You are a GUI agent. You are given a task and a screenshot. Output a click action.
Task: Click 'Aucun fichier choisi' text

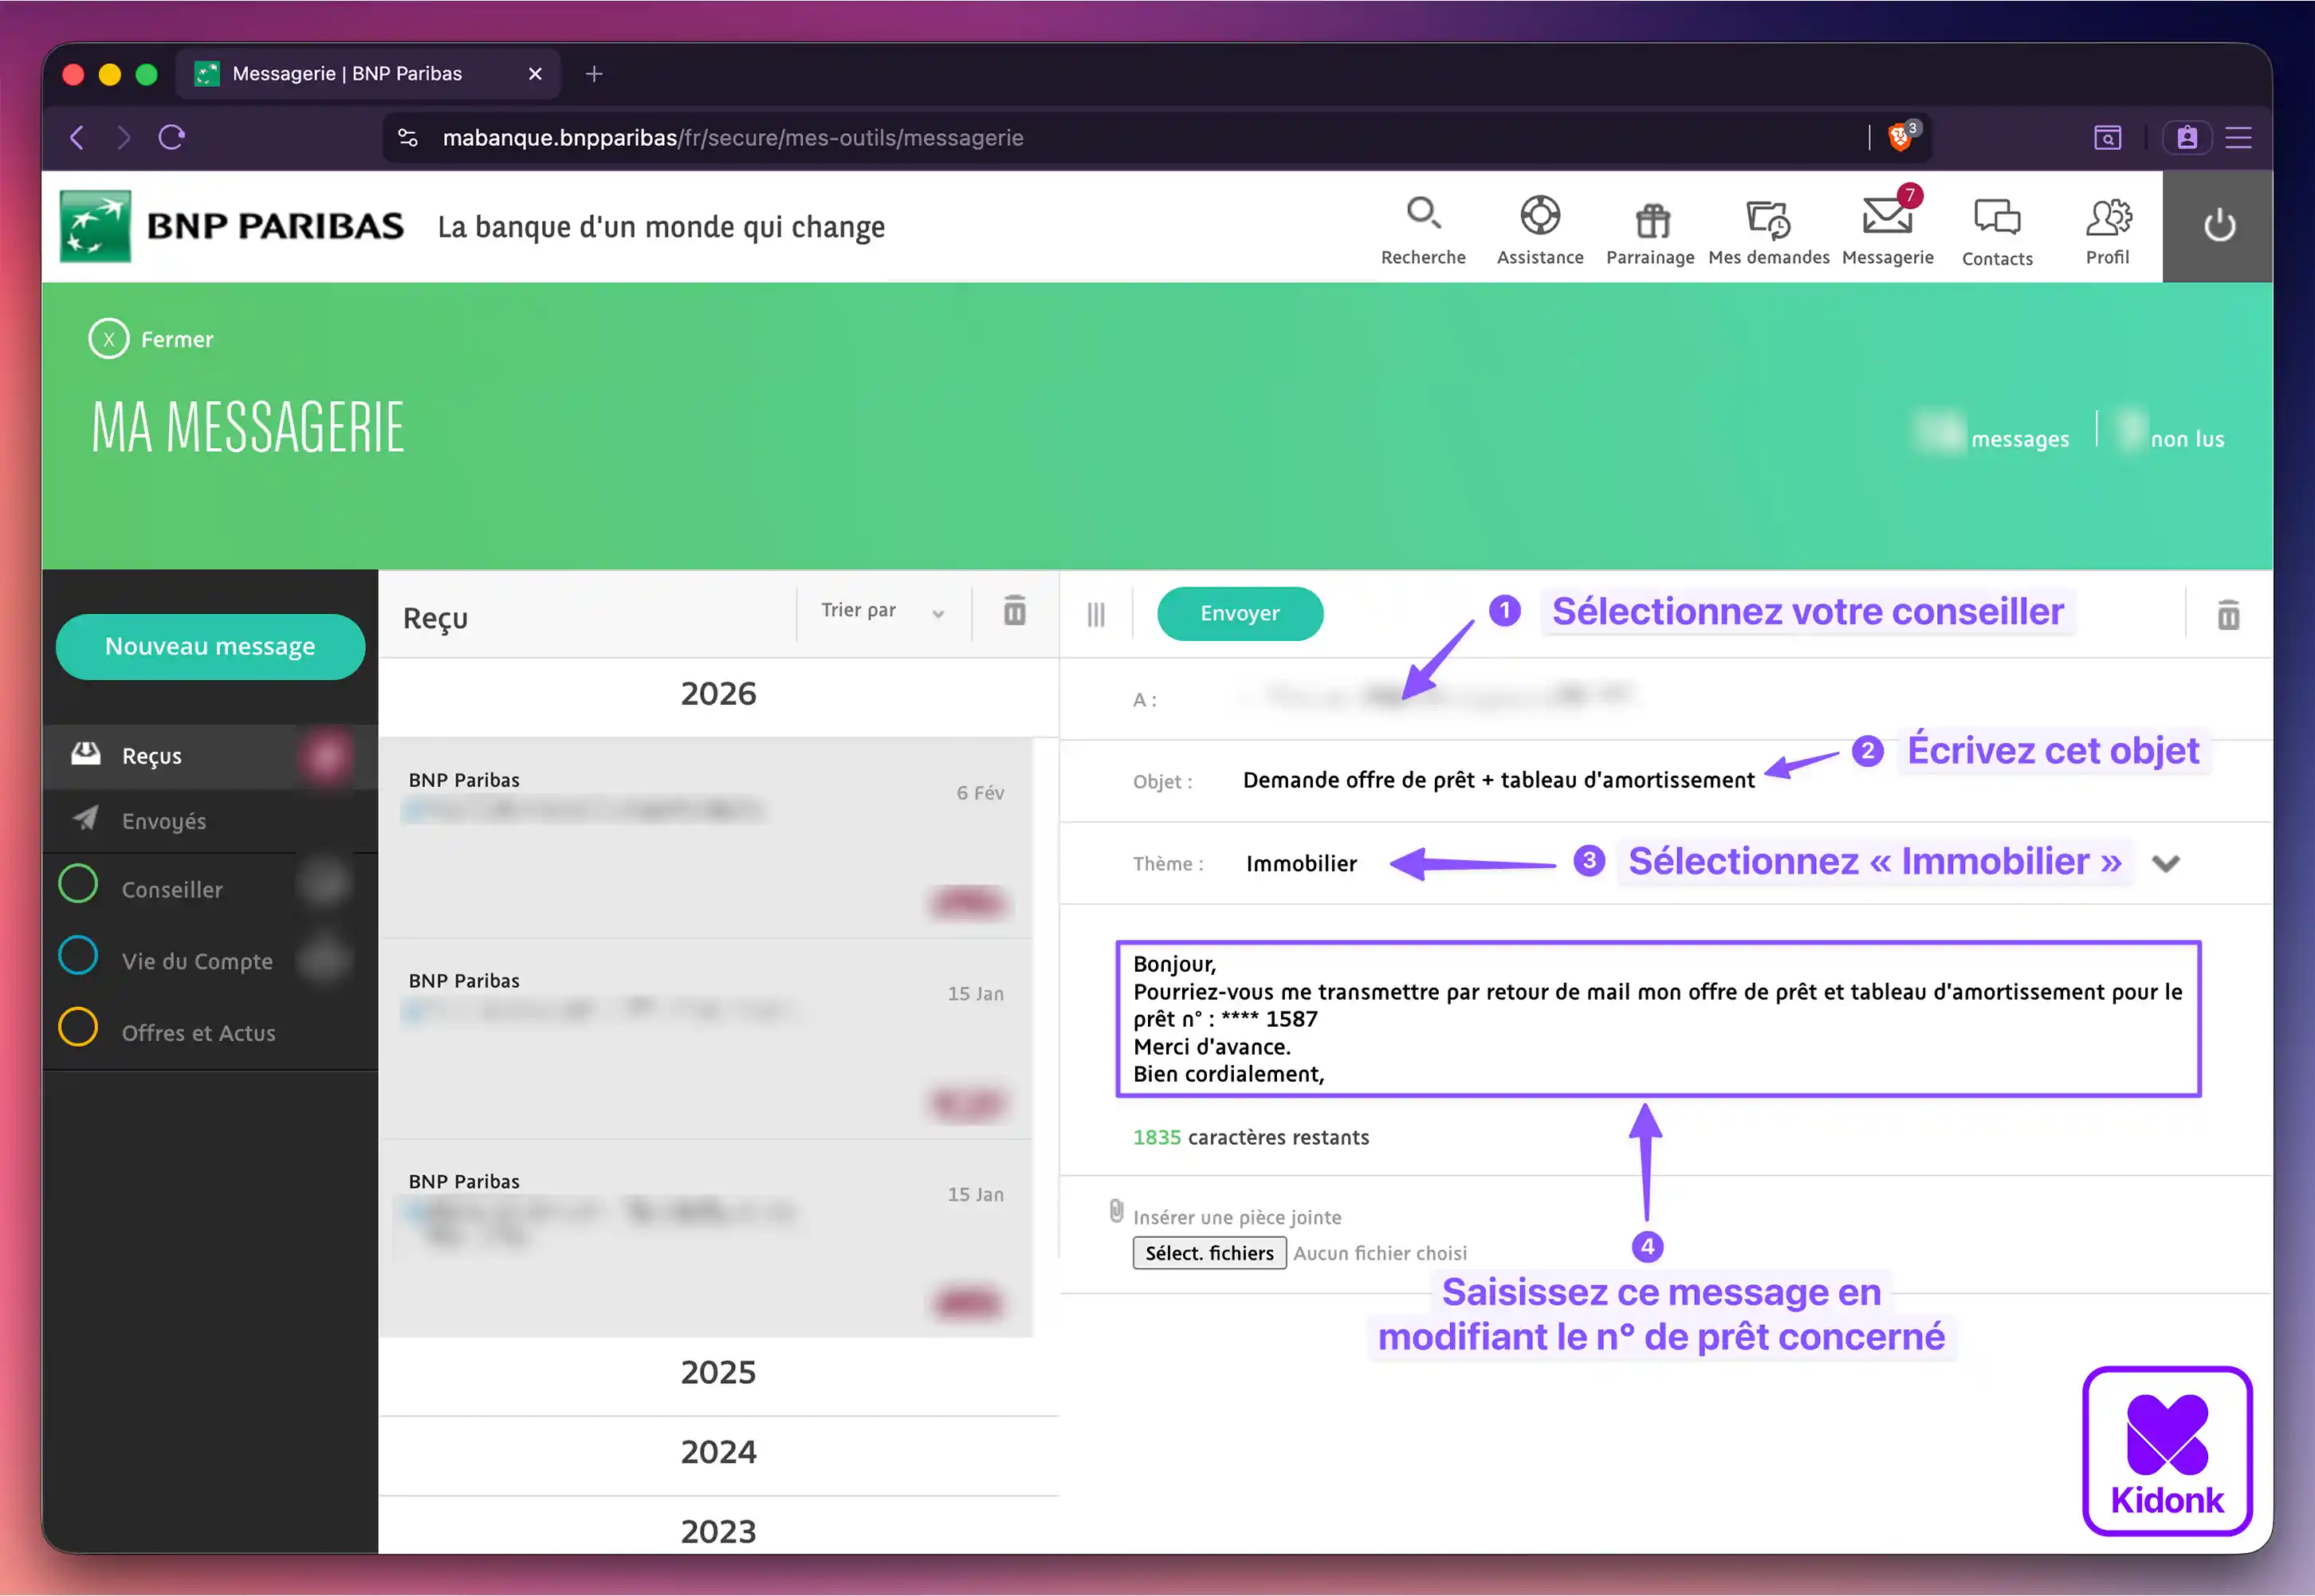click(x=1379, y=1254)
